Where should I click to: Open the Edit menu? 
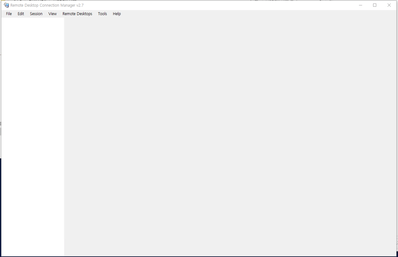[21, 14]
